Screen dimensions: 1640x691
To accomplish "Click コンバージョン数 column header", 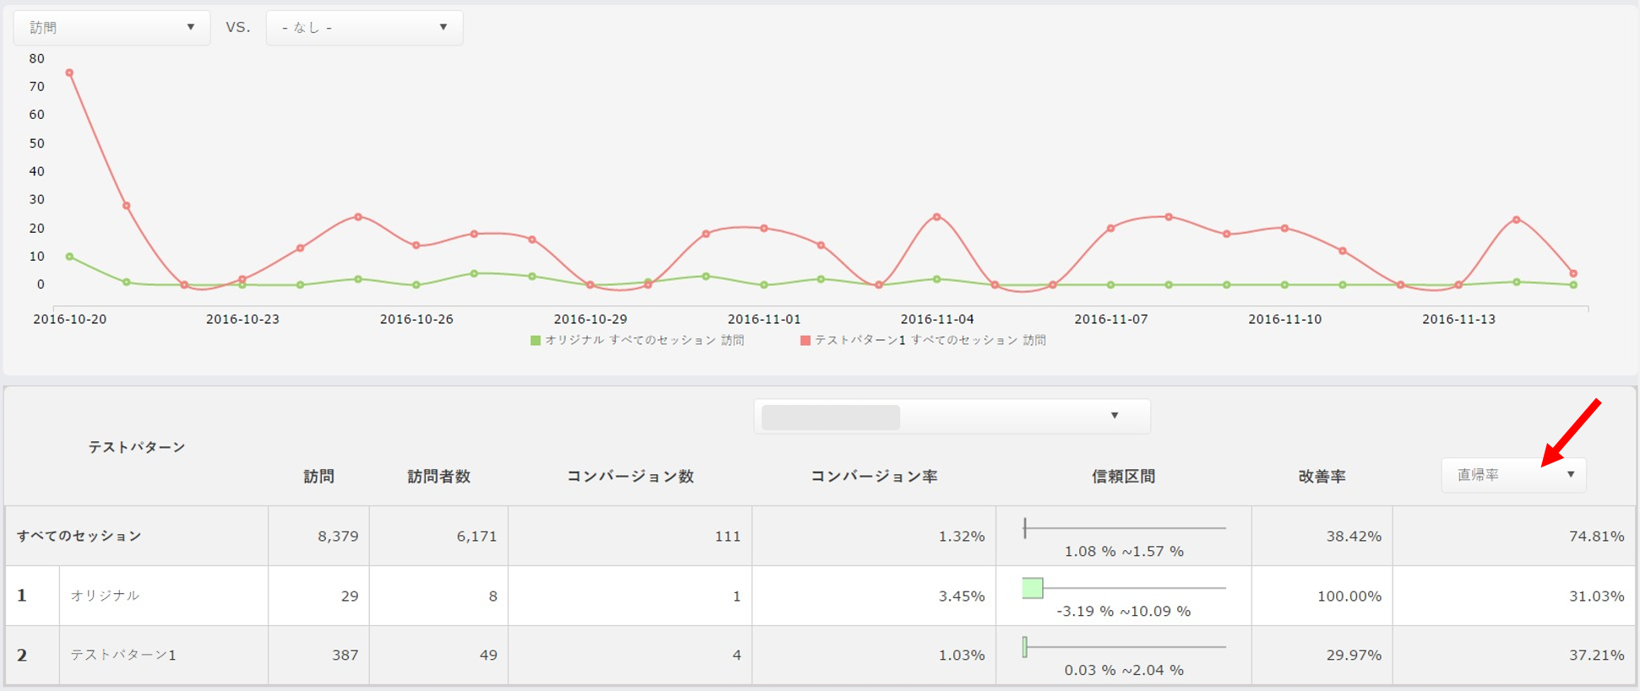I will (x=630, y=477).
